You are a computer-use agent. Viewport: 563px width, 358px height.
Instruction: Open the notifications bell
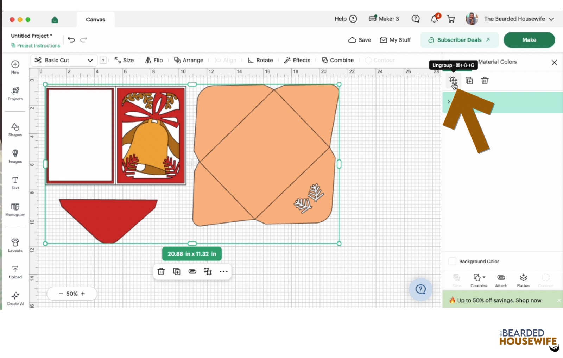pos(435,19)
